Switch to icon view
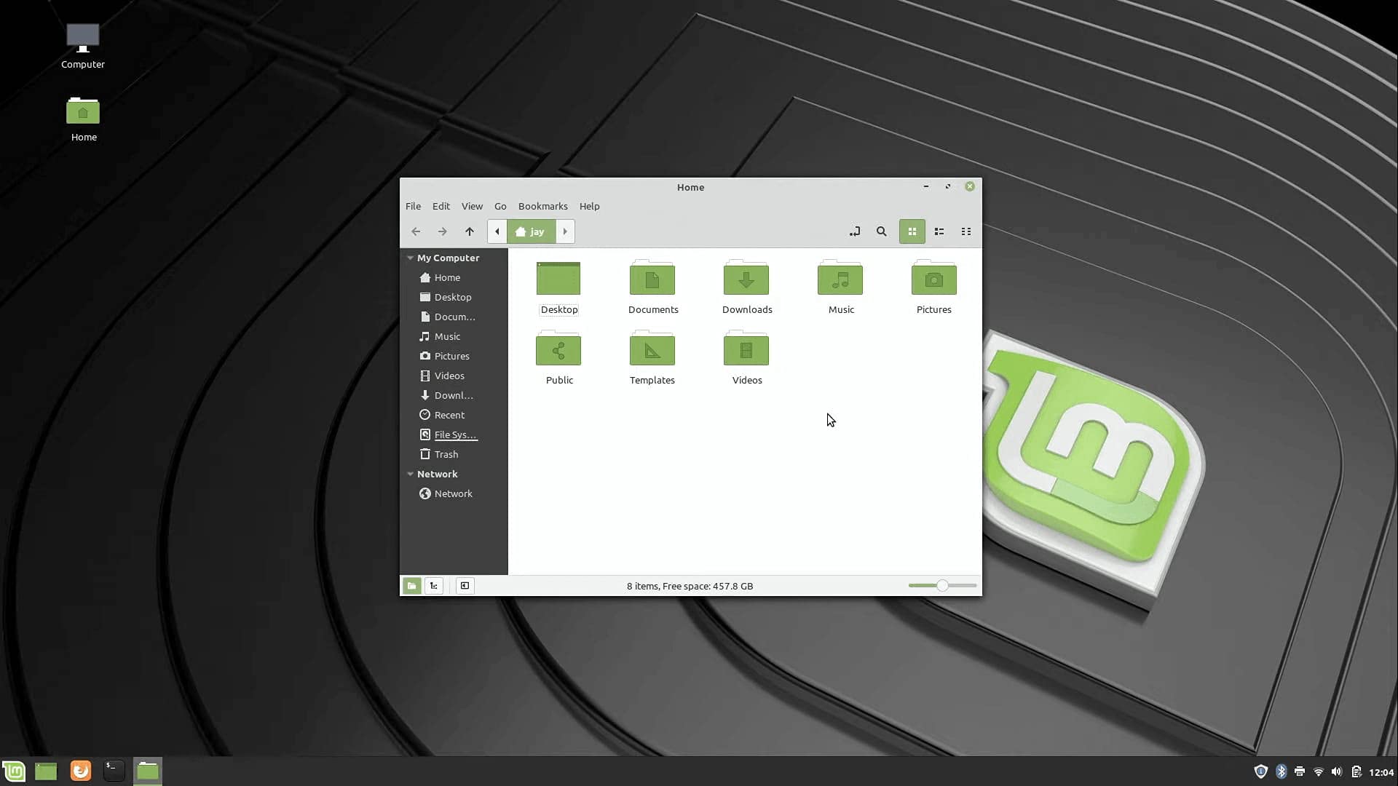Image resolution: width=1398 pixels, height=786 pixels. point(912,231)
